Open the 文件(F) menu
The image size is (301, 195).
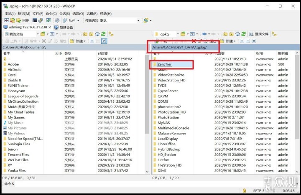(x=38, y=14)
